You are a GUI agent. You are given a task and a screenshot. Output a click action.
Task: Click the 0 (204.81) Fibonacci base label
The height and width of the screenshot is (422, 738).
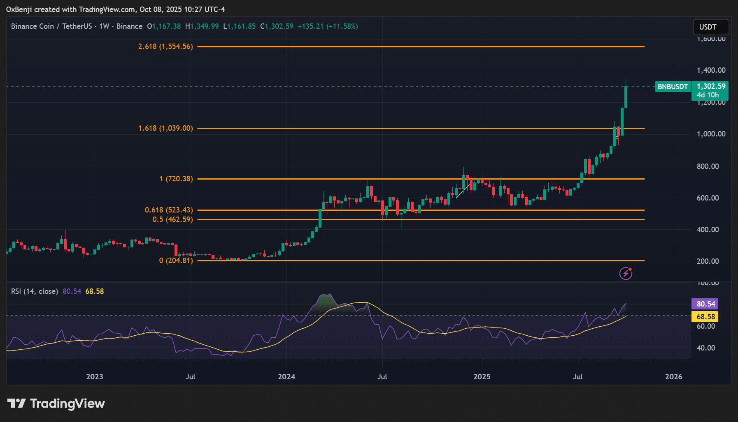point(176,261)
